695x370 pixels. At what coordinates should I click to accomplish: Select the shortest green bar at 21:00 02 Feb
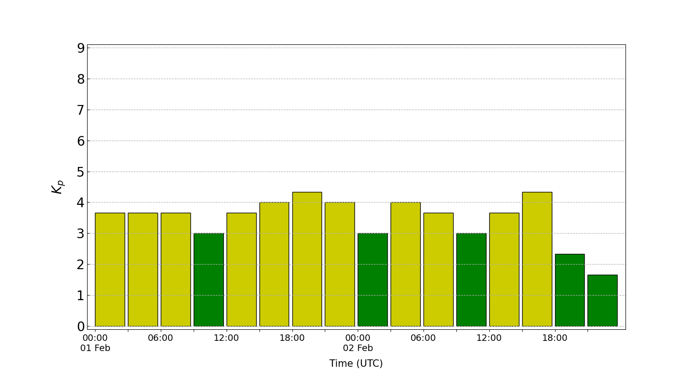click(x=602, y=301)
